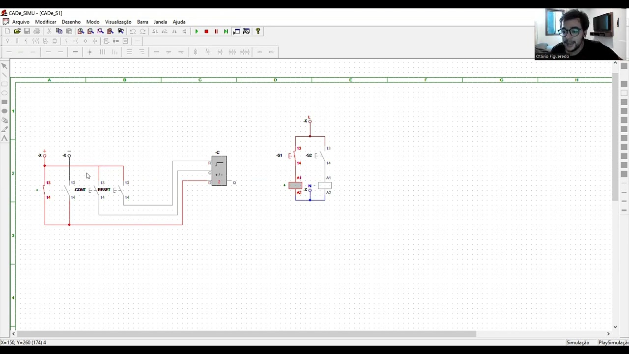The width and height of the screenshot is (629, 354).
Task: Click the vertical scrollbar down arrow
Action: tap(615, 326)
